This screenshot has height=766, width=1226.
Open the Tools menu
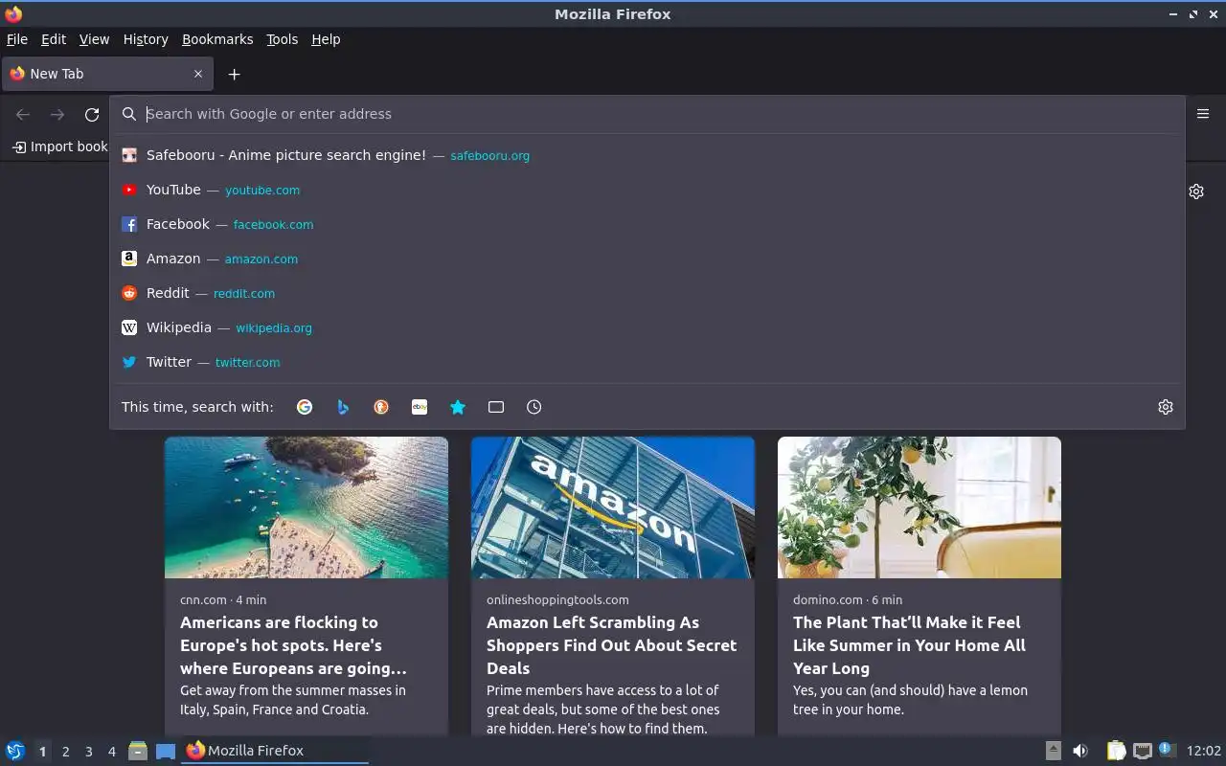(x=282, y=39)
